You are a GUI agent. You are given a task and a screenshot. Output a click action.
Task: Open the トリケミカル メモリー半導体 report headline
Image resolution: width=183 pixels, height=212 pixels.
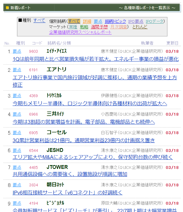tap(90, 103)
